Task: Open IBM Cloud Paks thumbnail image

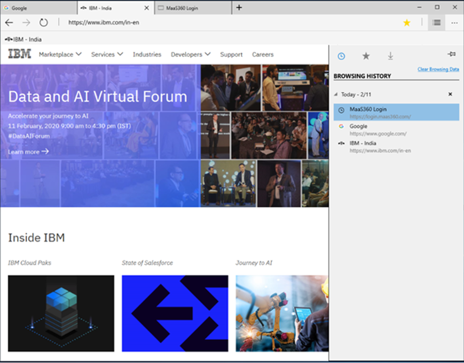Action: point(61,313)
